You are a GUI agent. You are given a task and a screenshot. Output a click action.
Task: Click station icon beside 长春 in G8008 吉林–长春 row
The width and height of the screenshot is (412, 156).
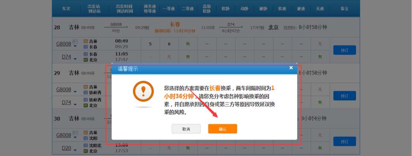click(x=86, y=47)
